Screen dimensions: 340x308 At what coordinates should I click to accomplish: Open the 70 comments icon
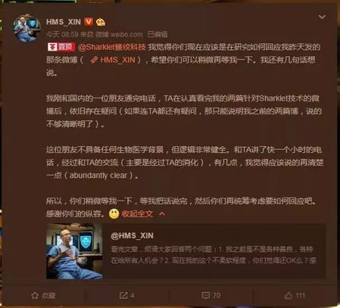211,296
